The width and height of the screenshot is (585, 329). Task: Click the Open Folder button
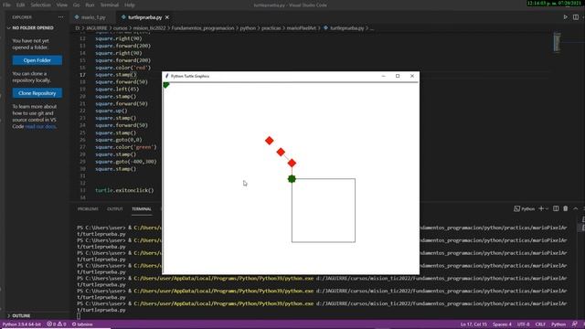click(x=37, y=60)
